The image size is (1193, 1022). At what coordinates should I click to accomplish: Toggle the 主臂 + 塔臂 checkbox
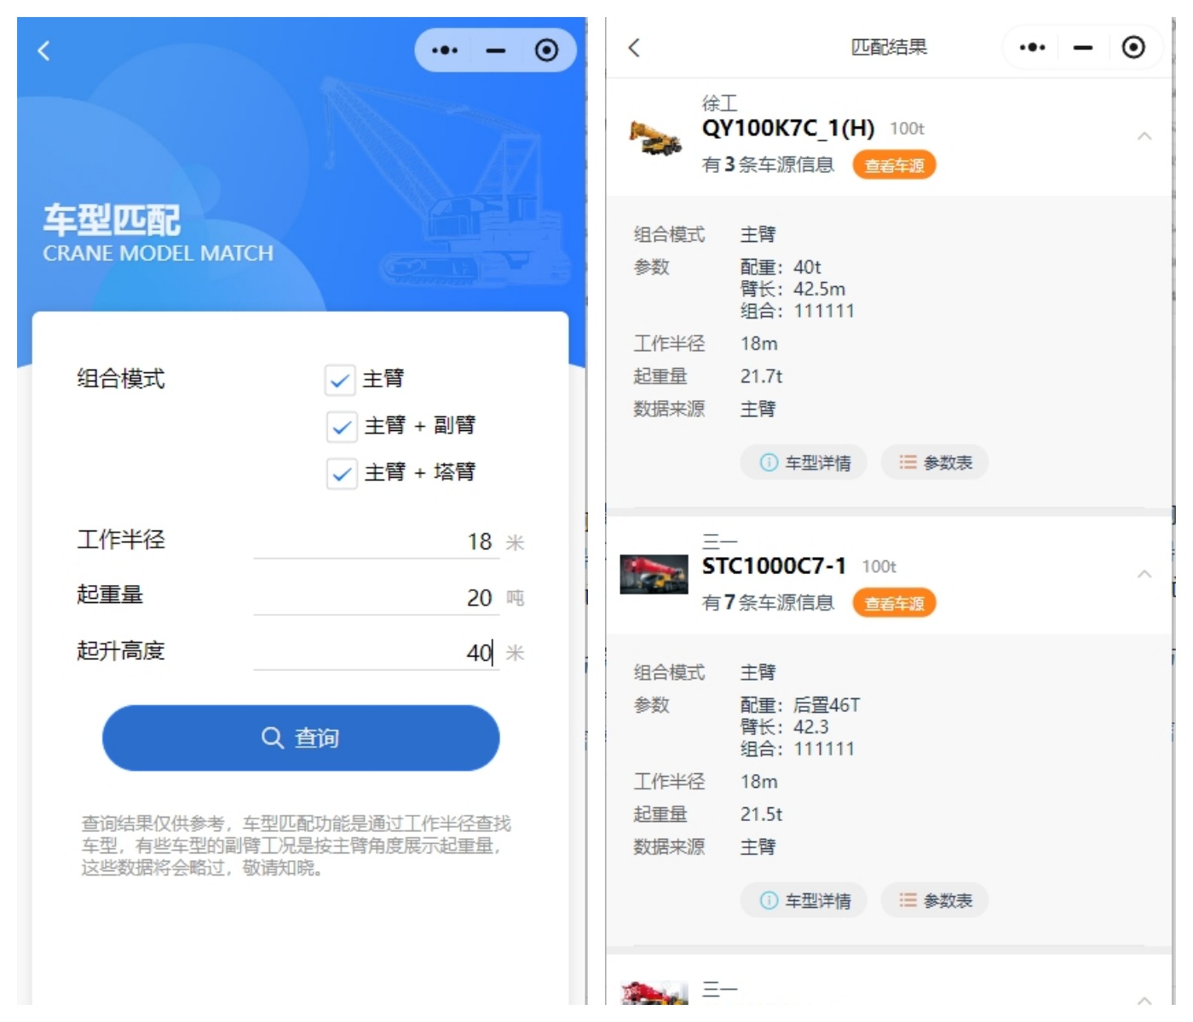(x=342, y=474)
